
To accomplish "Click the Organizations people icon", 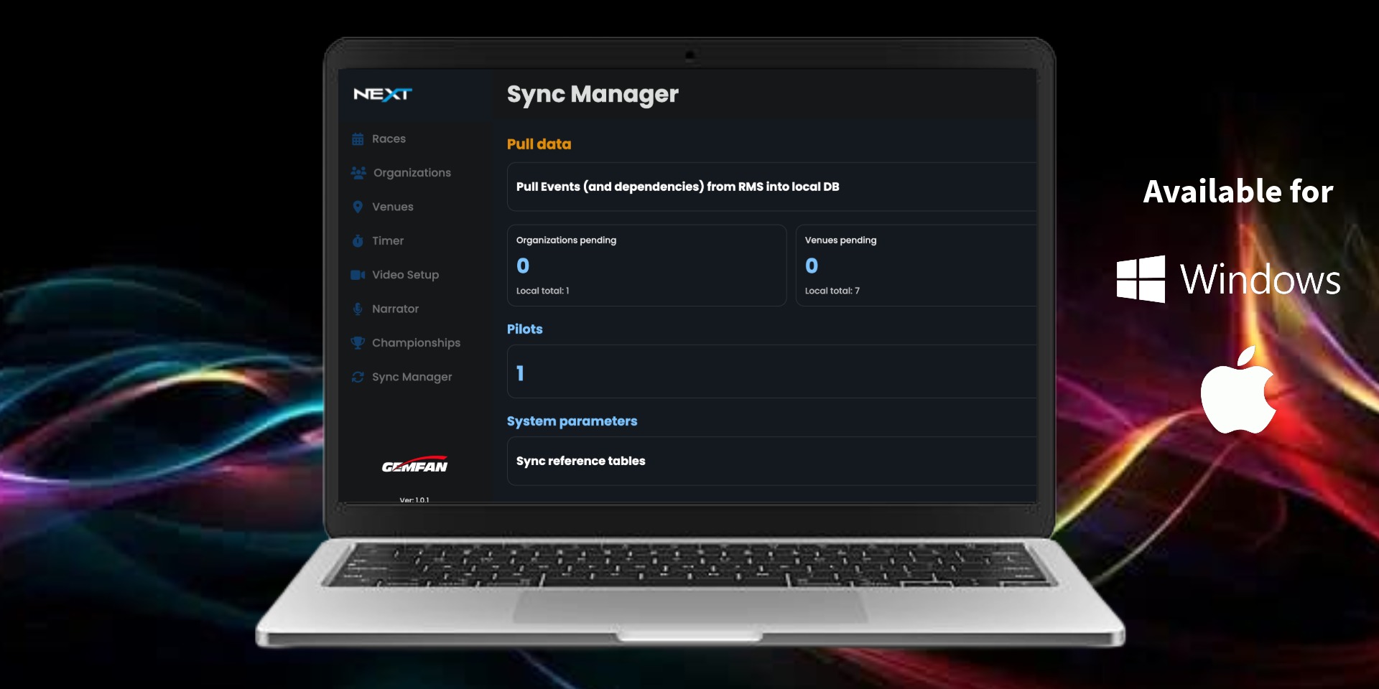I will point(358,172).
